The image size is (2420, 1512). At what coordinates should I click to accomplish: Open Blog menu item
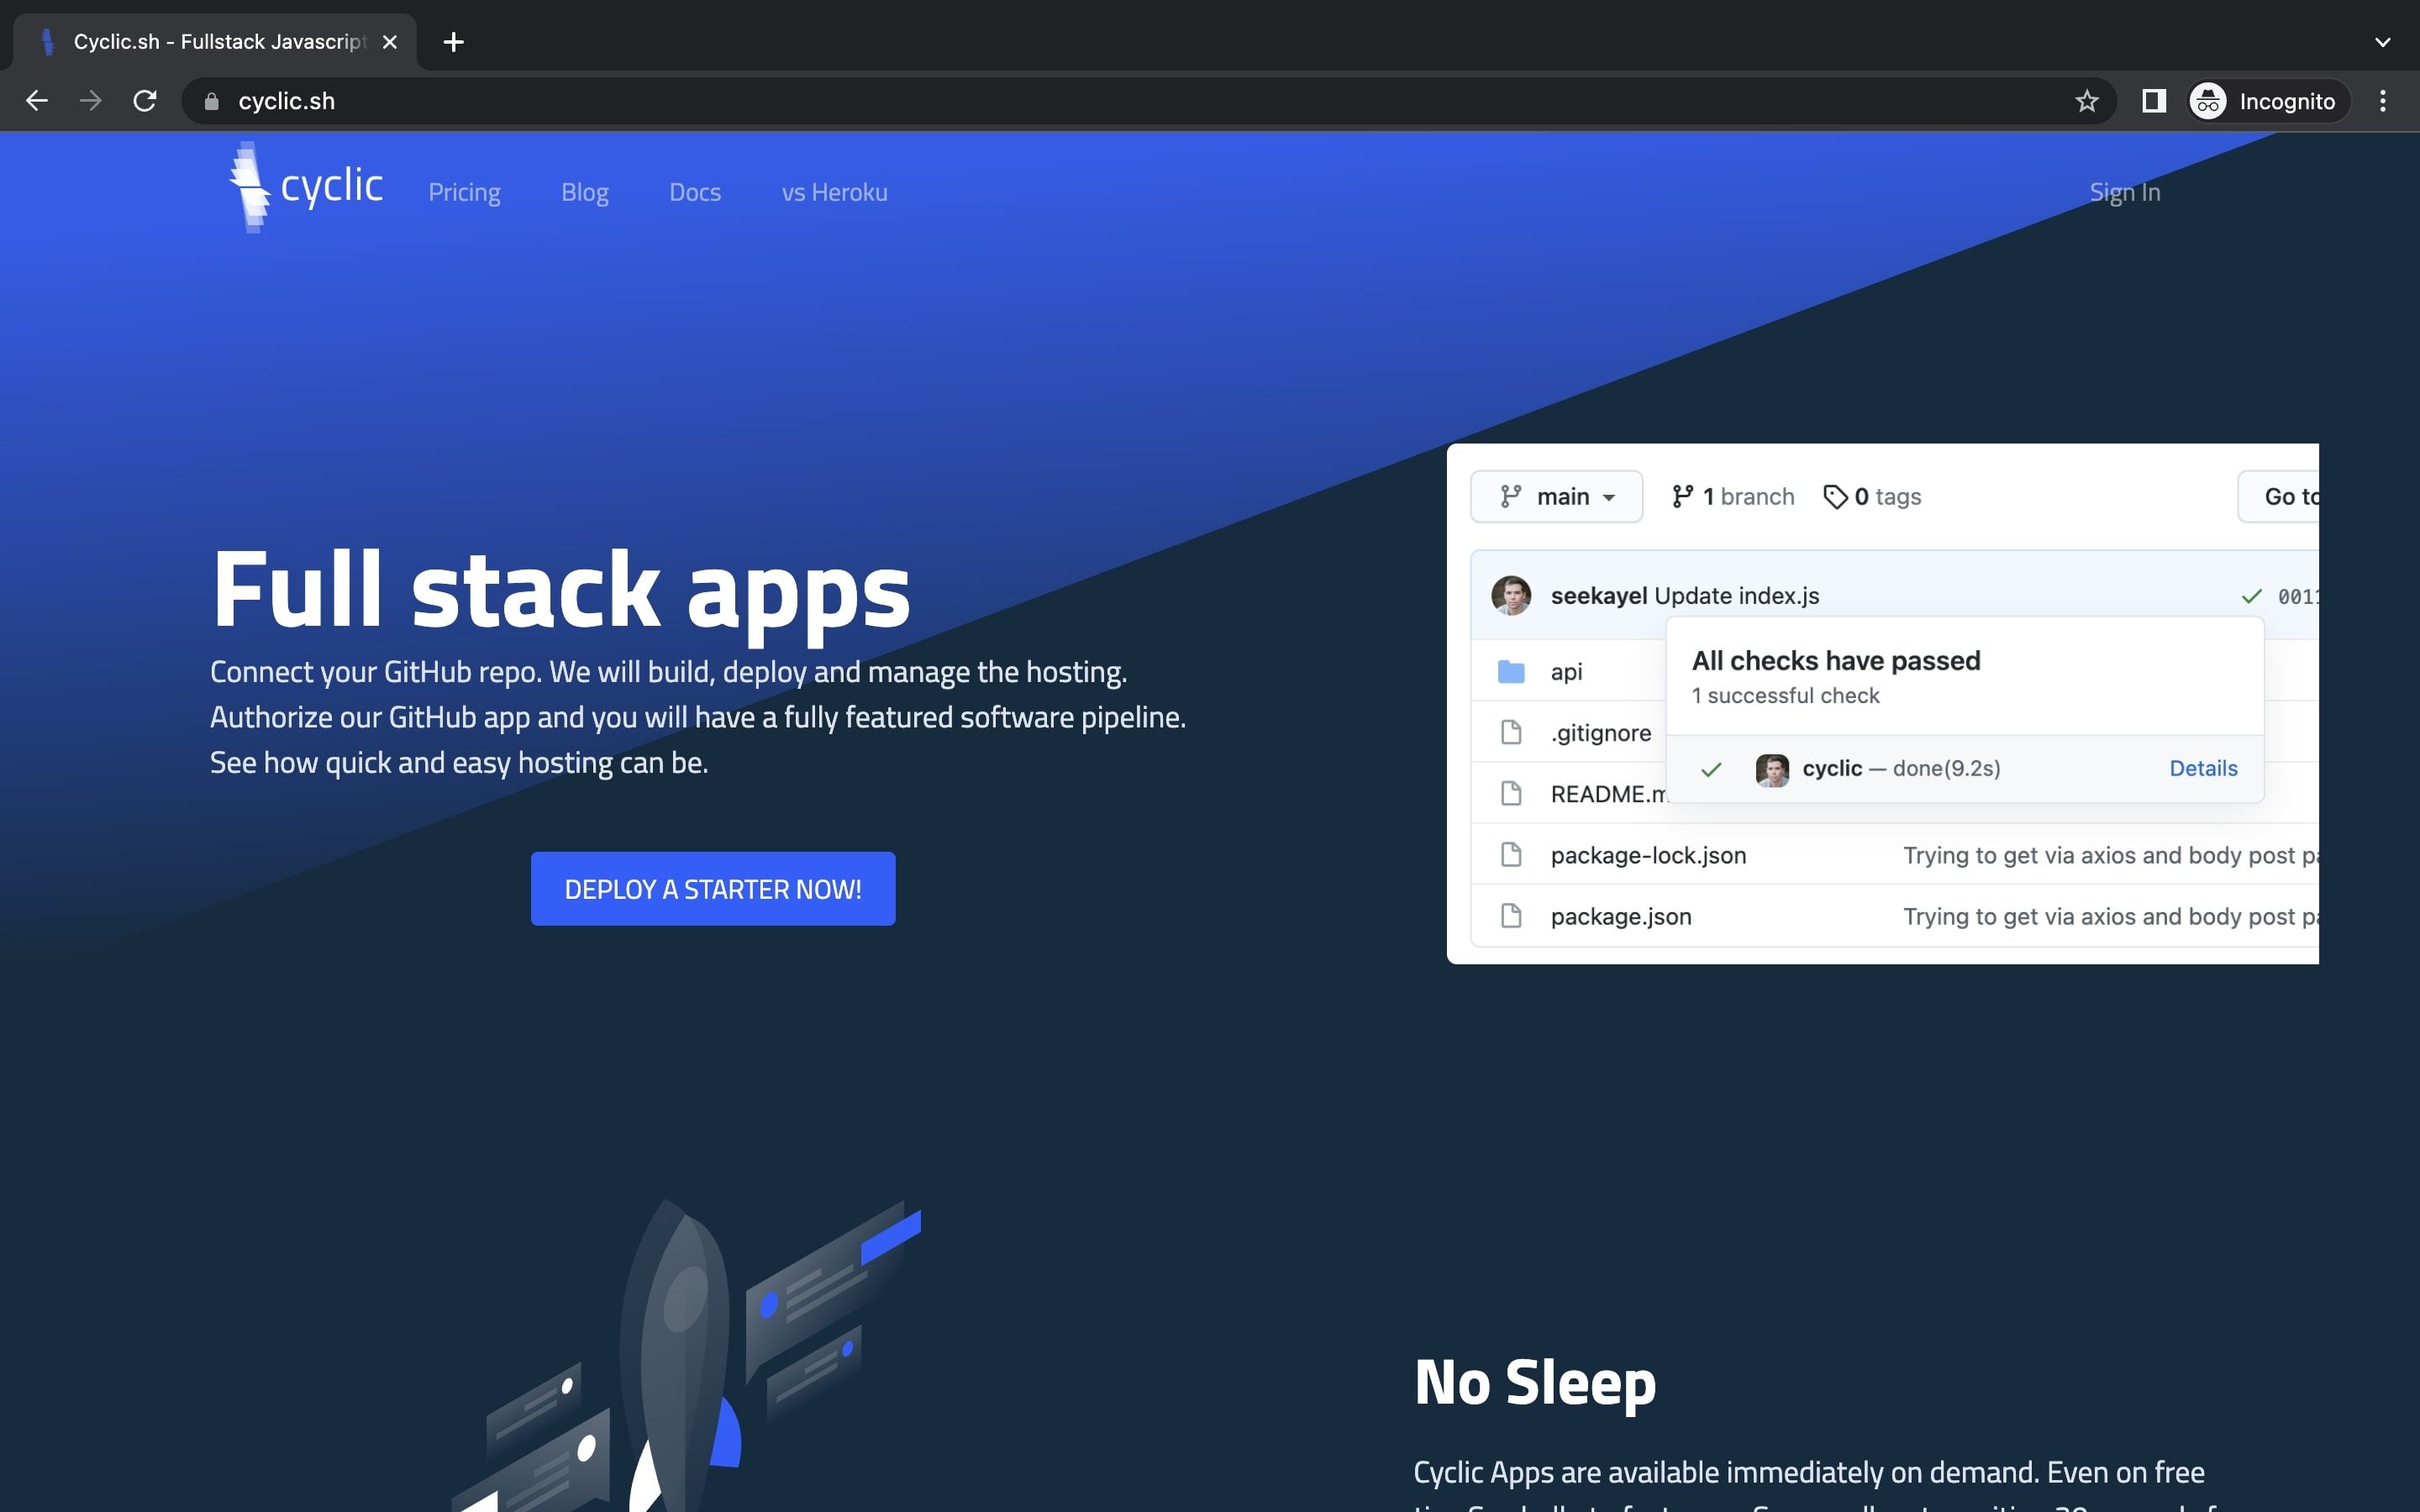[584, 192]
